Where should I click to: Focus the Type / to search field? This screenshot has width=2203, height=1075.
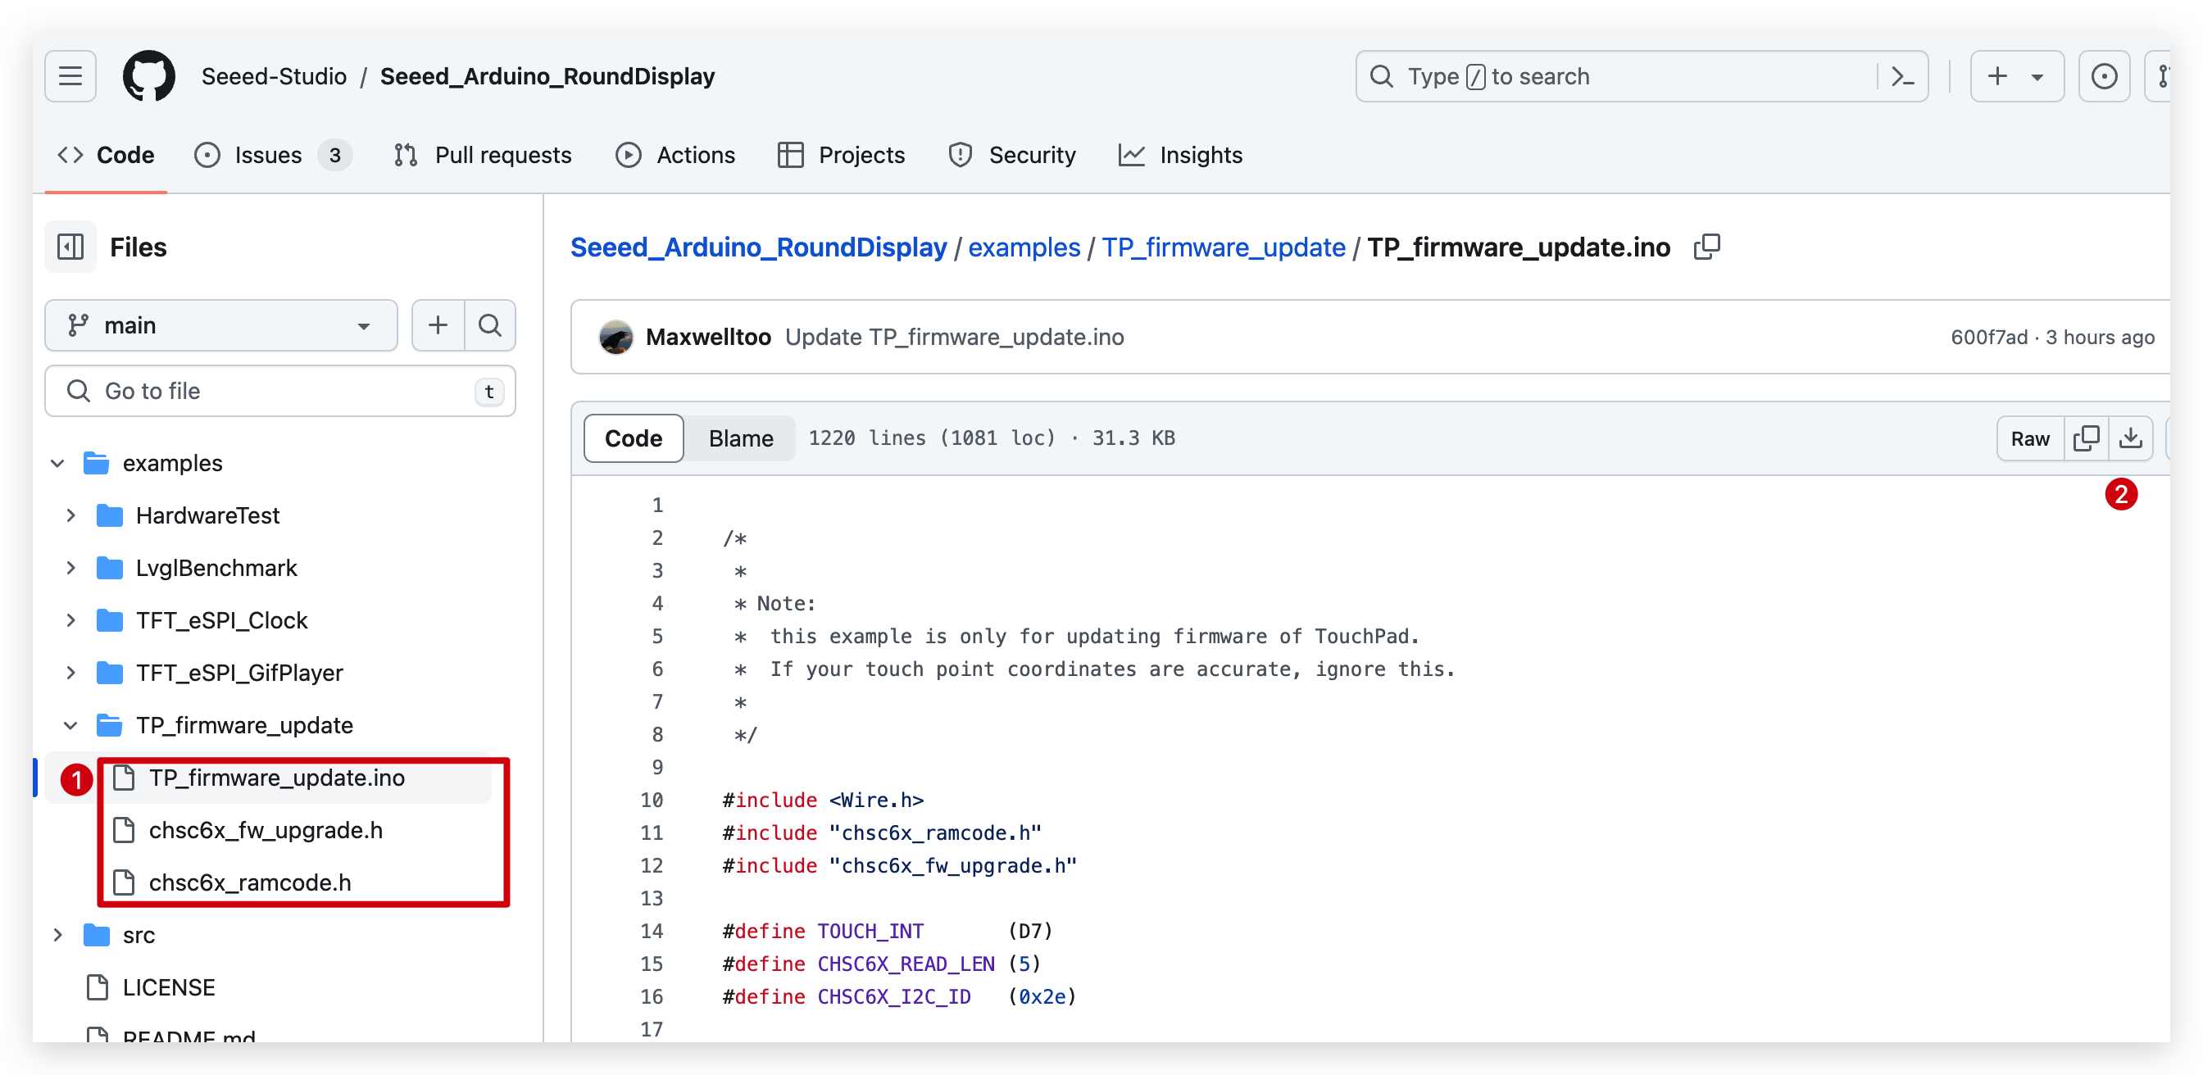[1641, 76]
